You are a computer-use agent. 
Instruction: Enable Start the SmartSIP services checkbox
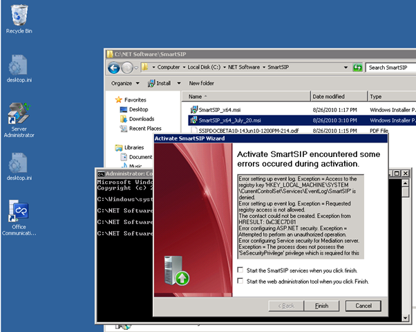(x=240, y=270)
